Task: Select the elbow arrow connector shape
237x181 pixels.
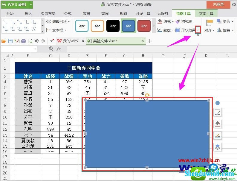Action: pyautogui.click(x=34, y=22)
